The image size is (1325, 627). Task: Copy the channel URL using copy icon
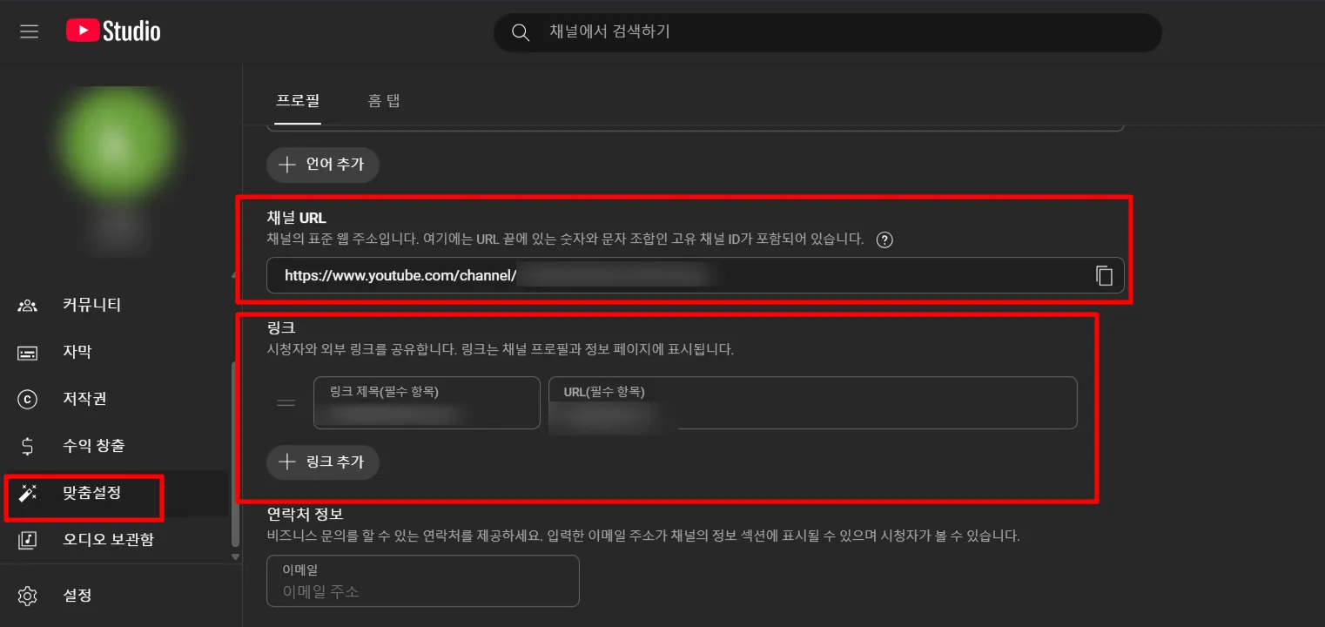[1104, 275]
